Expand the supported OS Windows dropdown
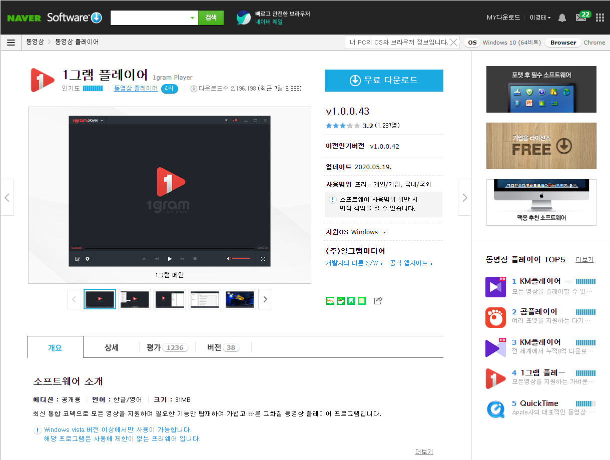Viewport: 610px width, 460px height. [x=384, y=232]
